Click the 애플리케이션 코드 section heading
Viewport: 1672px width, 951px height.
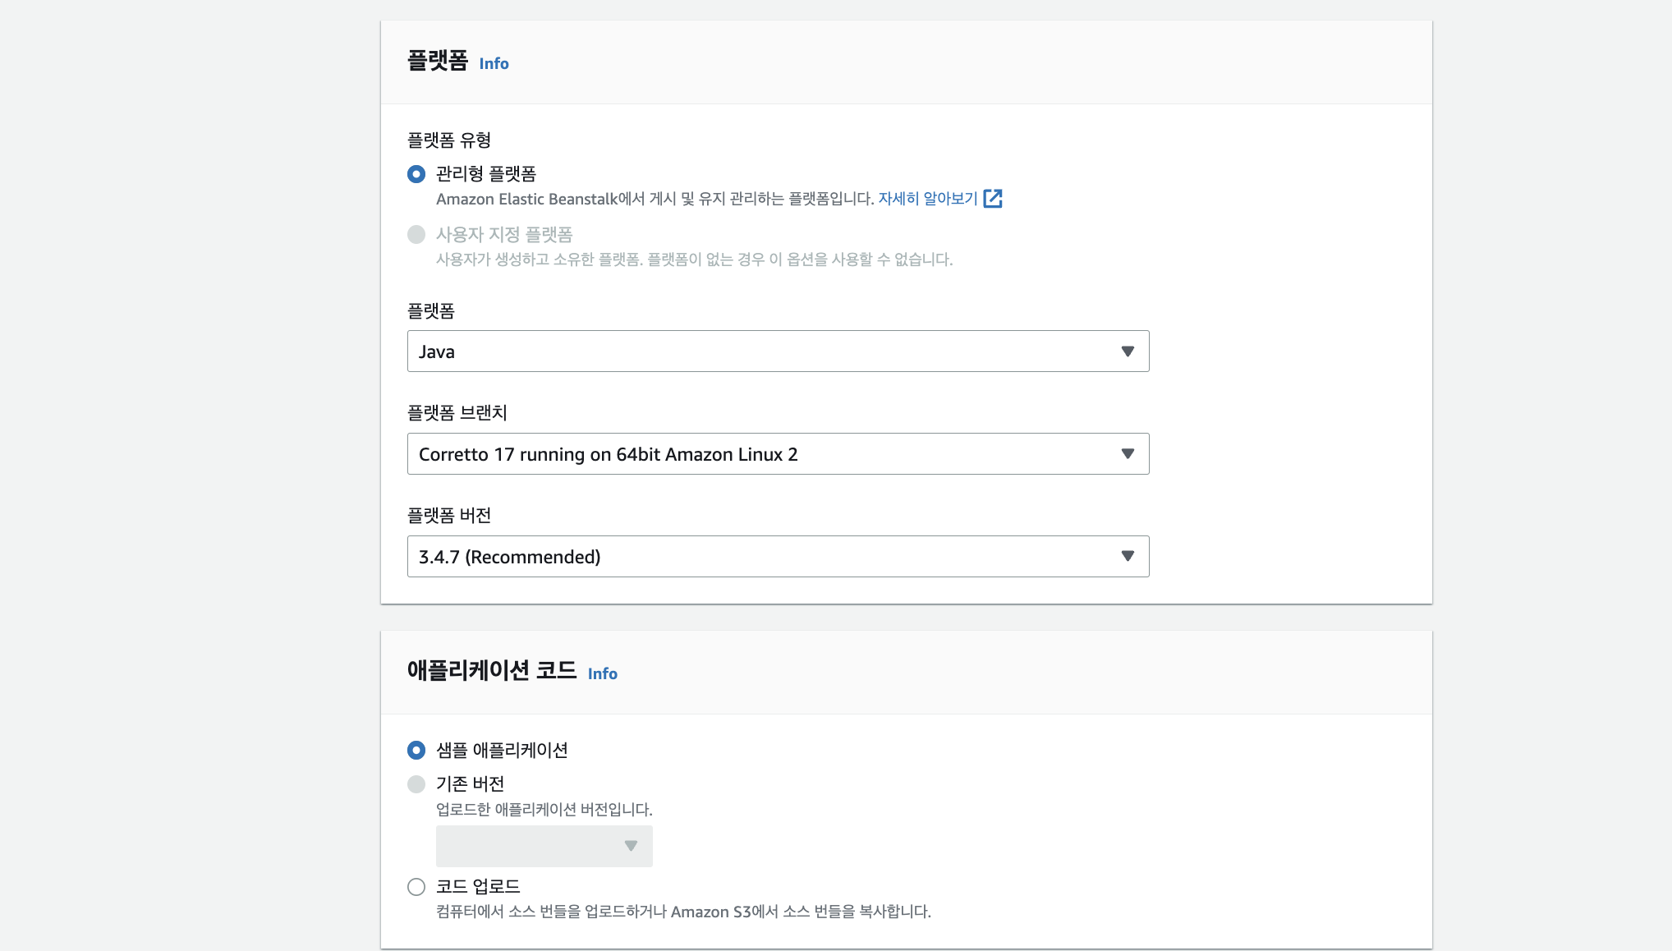coord(492,671)
